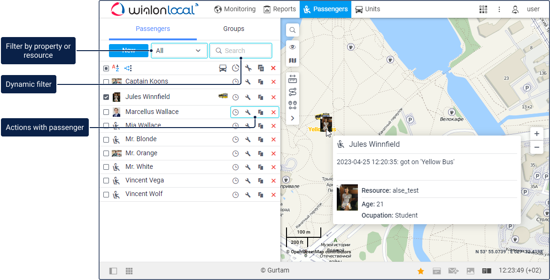
Task: Click the Vincent Vega name
Action: [x=145, y=181]
